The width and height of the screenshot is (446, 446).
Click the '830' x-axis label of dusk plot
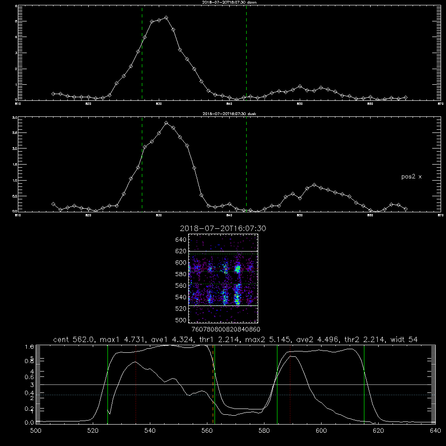point(159,215)
